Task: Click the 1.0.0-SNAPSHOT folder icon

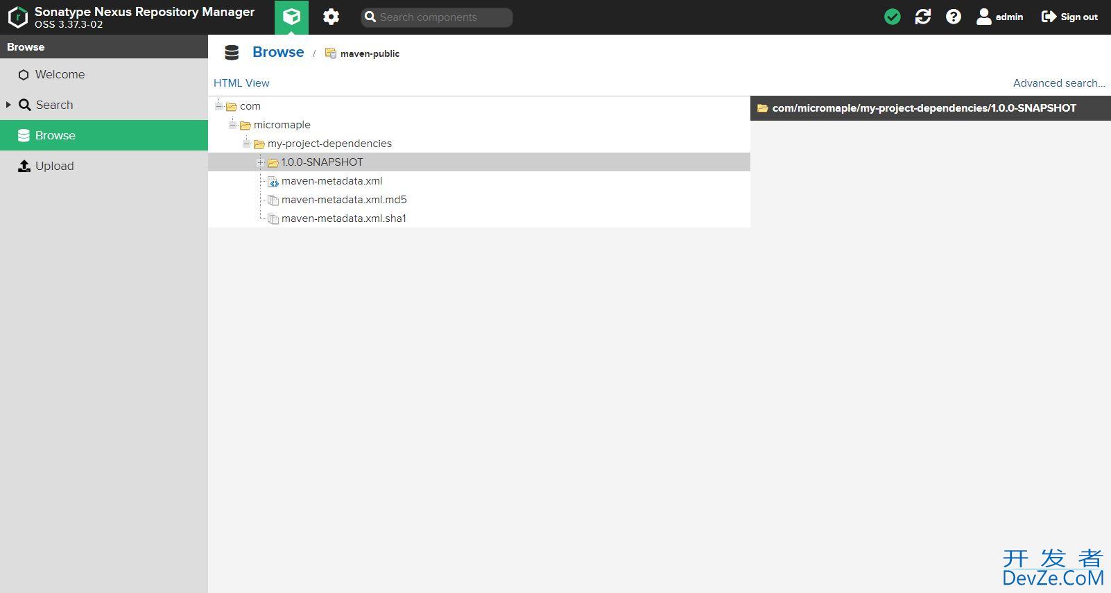Action: tap(273, 162)
